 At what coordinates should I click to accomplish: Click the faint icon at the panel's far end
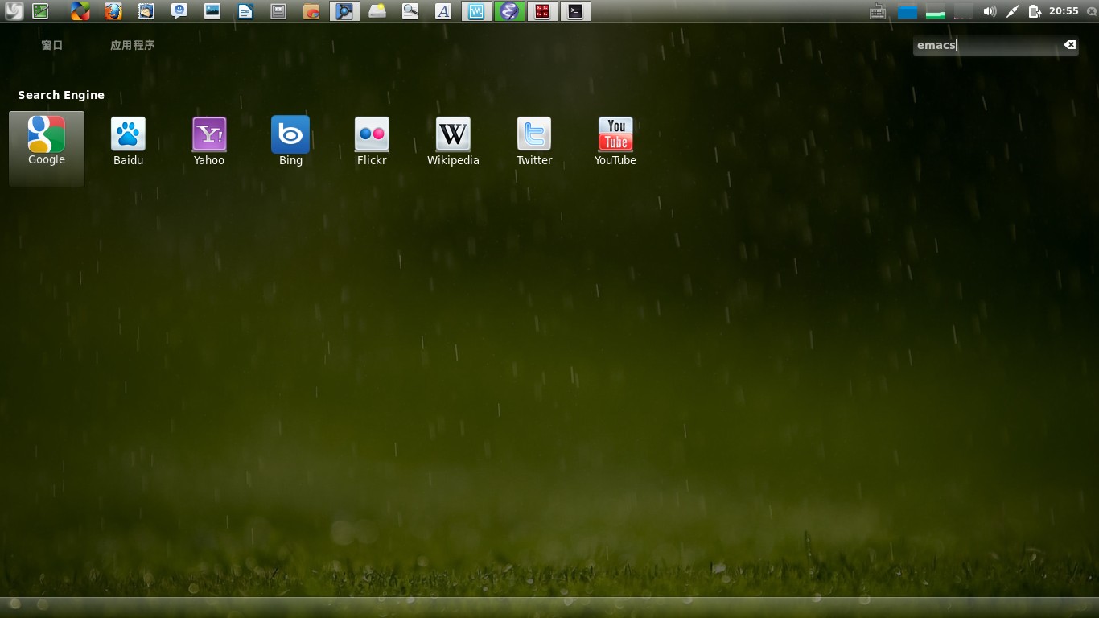pyautogui.click(x=1090, y=11)
